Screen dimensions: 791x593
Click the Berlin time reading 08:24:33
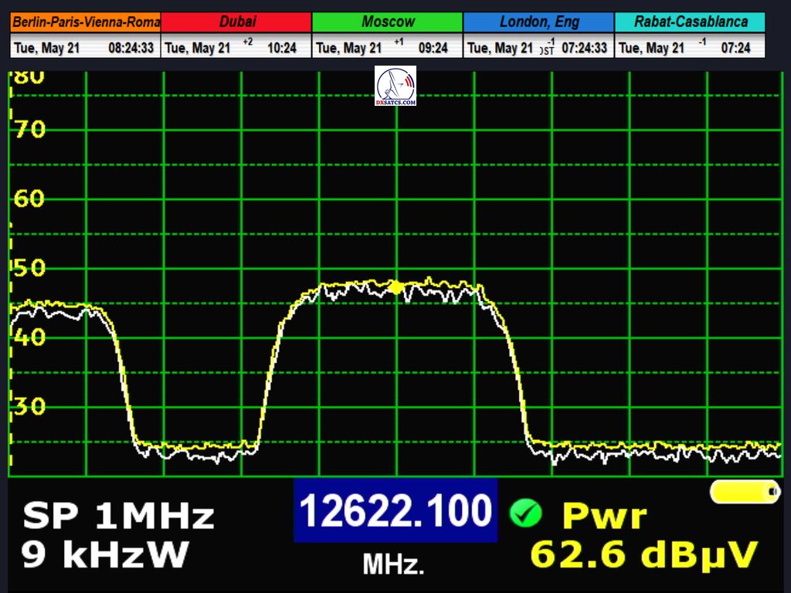(131, 48)
